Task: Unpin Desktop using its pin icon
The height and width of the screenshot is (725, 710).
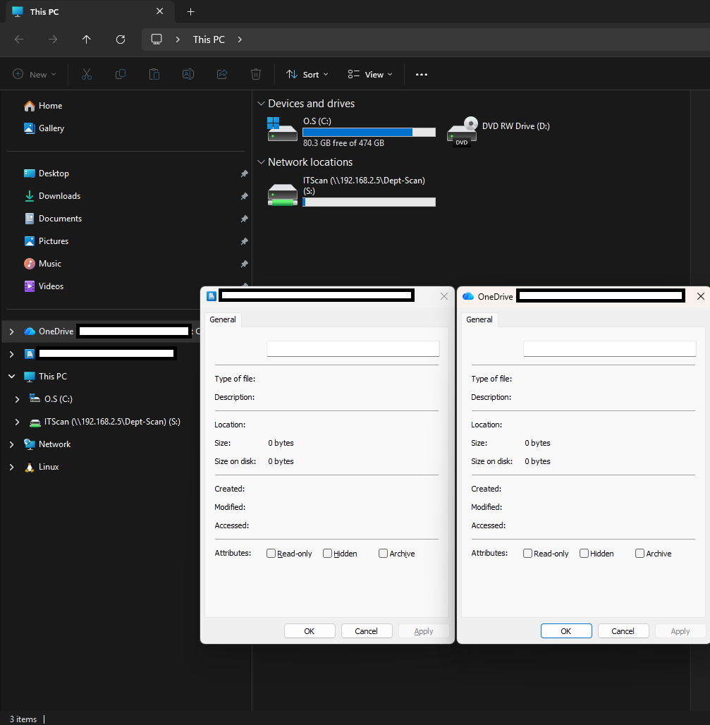Action: [244, 174]
